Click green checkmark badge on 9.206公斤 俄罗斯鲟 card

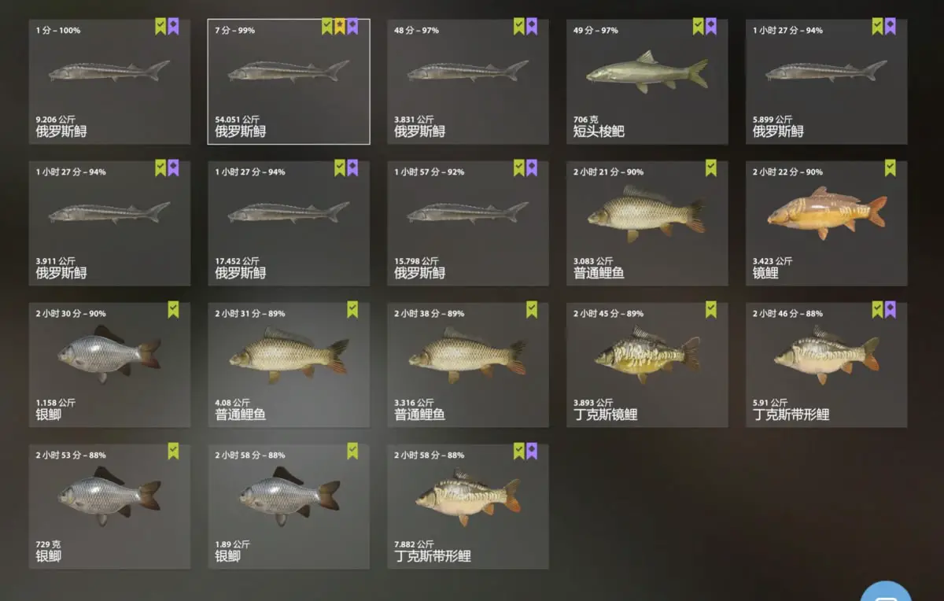pos(160,27)
